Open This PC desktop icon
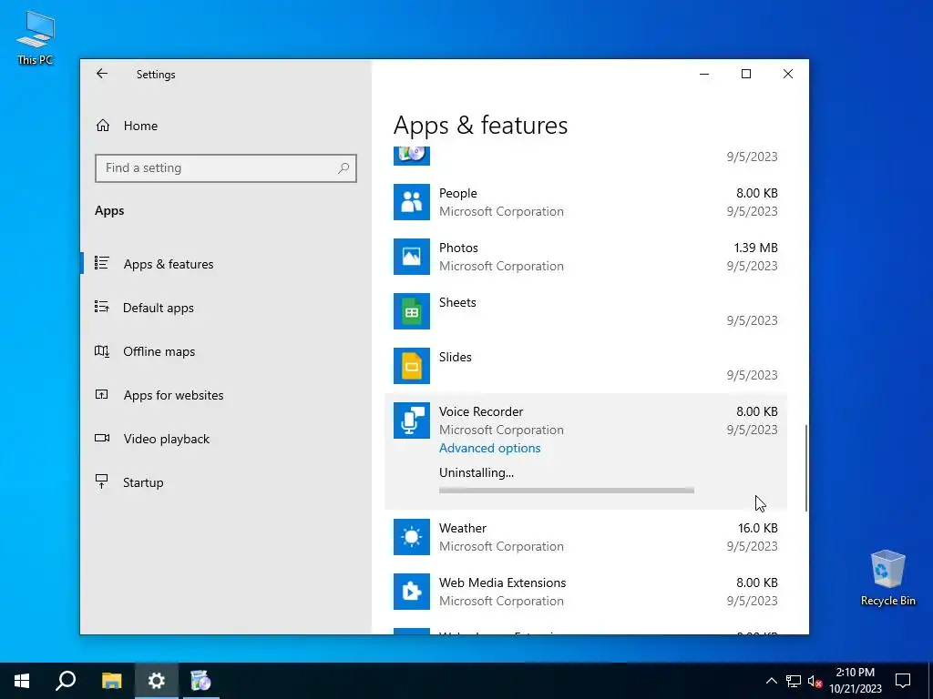The image size is (933, 699). pyautogui.click(x=36, y=36)
